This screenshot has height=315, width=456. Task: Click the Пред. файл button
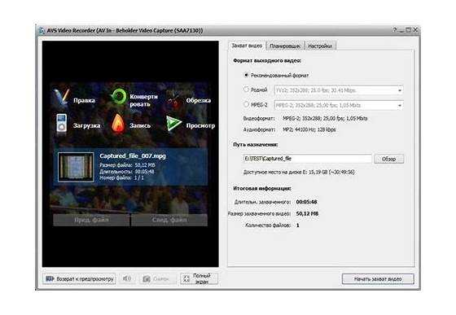click(x=91, y=220)
